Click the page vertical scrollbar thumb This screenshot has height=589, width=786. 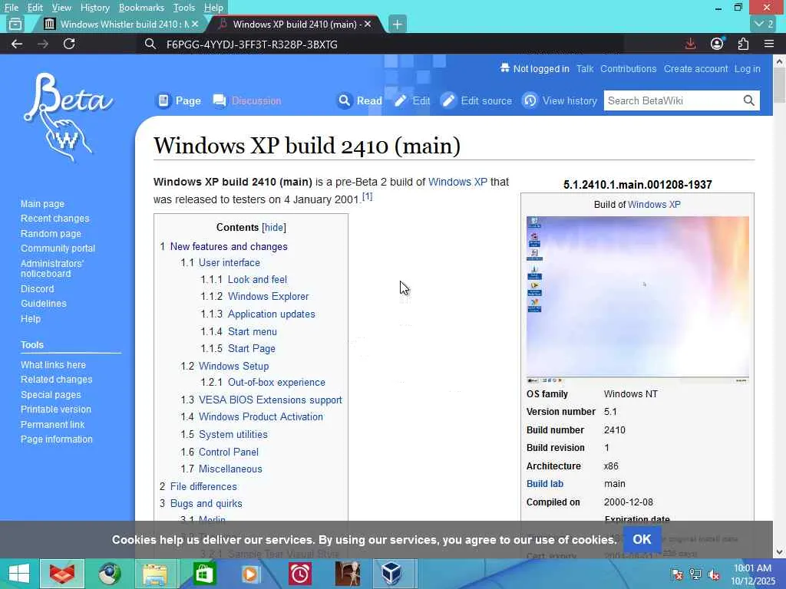pos(779,85)
